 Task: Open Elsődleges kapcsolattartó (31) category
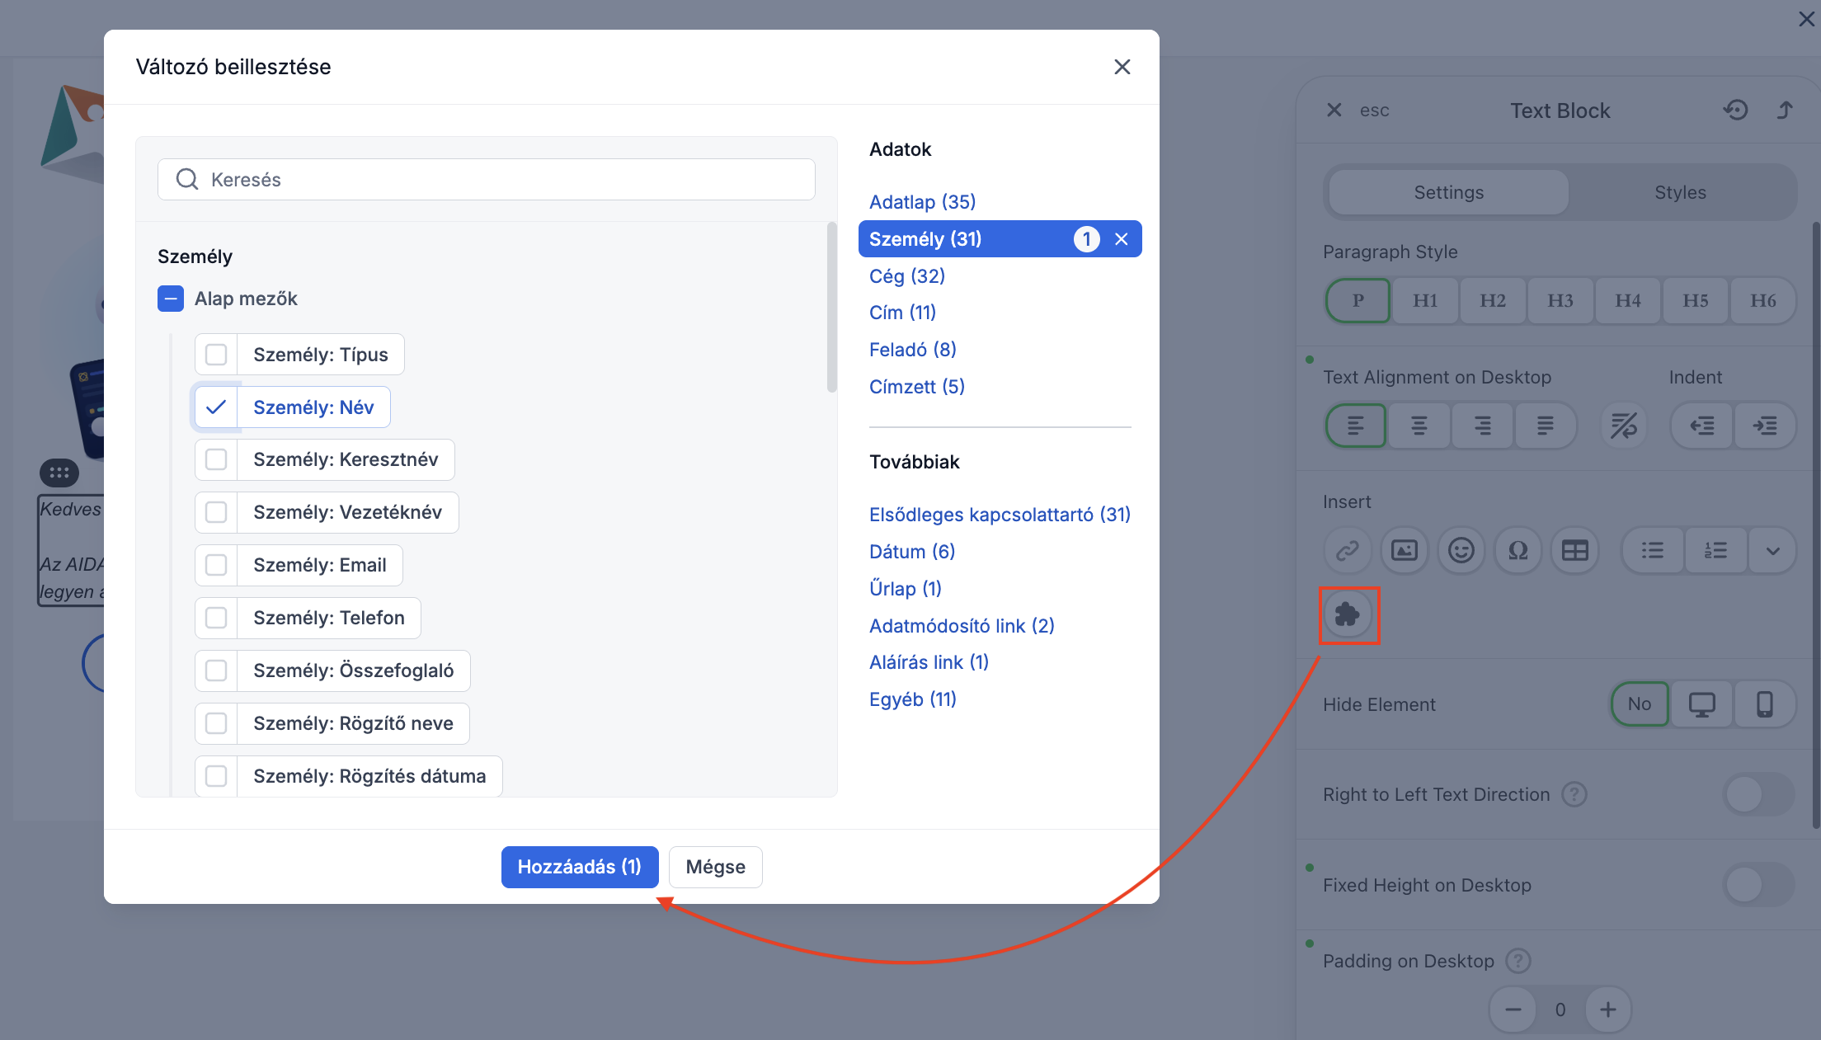point(1000,515)
